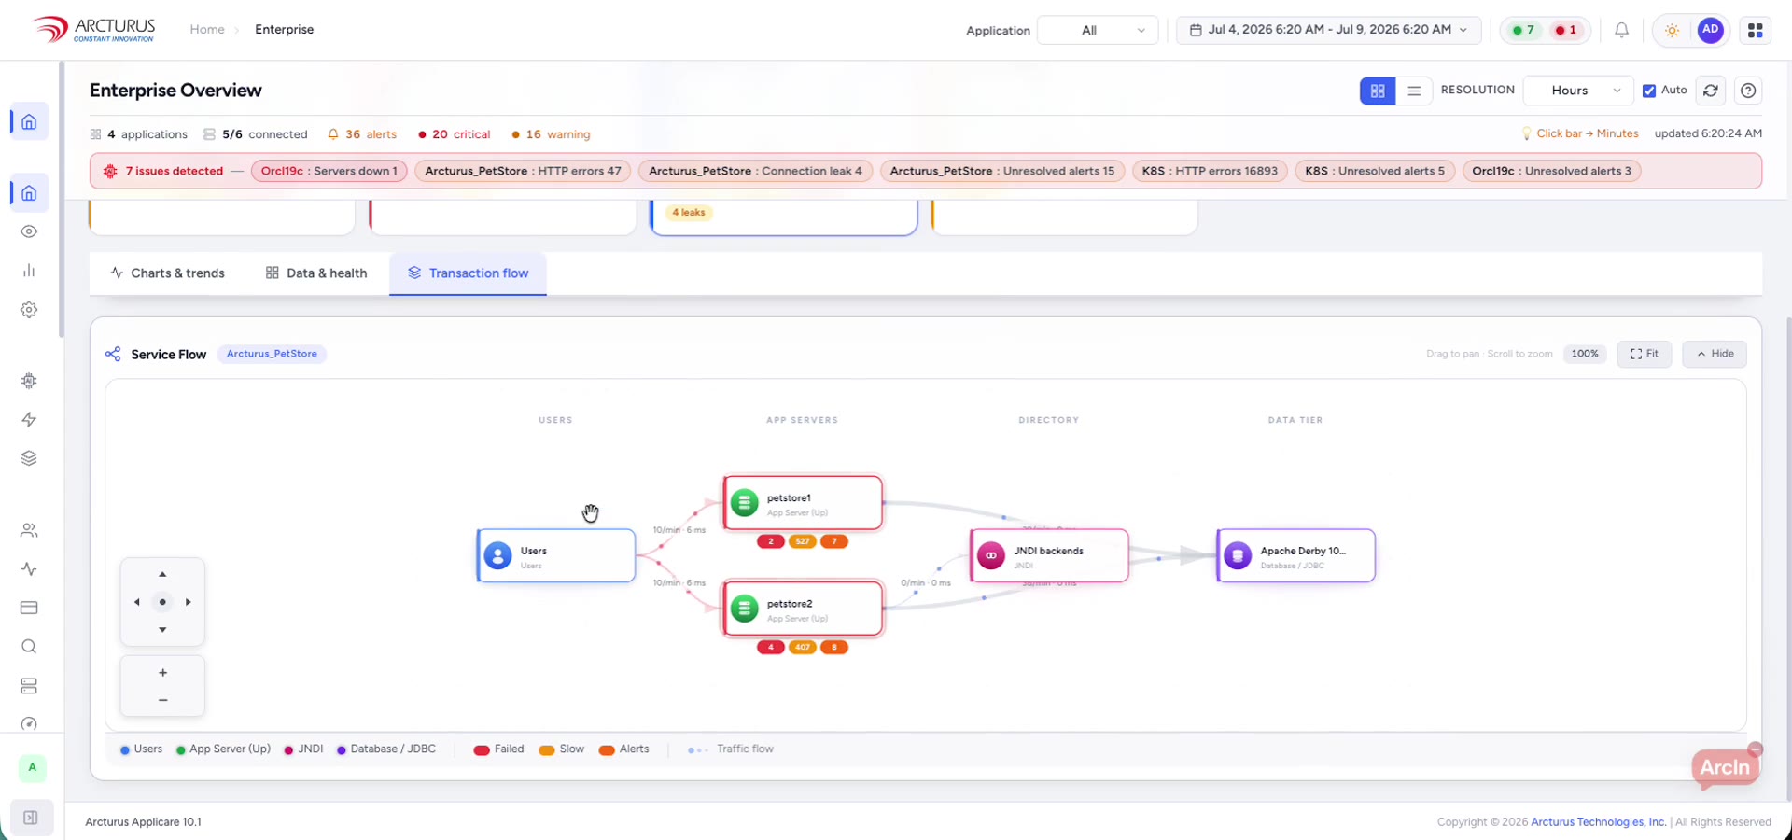Click the 100% zoom level indicator
This screenshot has height=840, width=1792.
click(x=1585, y=354)
